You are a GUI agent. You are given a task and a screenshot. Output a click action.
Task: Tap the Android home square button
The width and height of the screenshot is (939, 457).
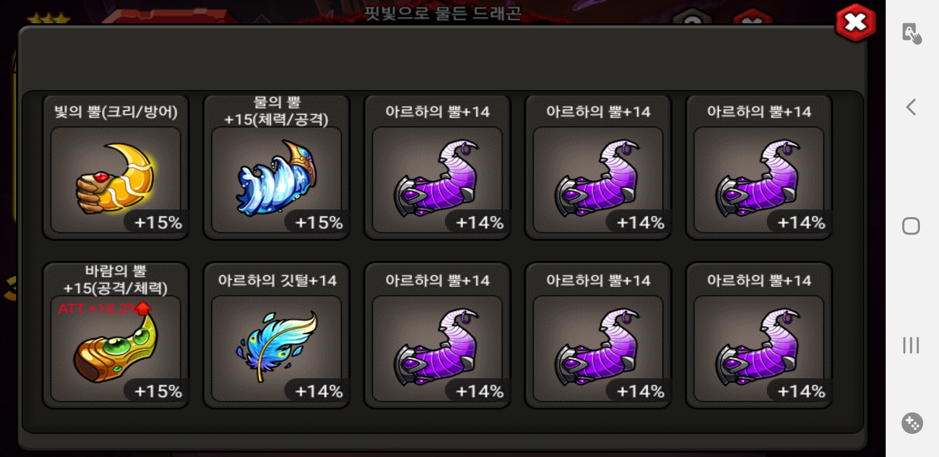tap(911, 226)
